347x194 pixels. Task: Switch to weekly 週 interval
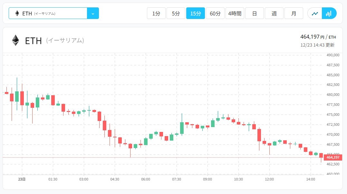pyautogui.click(x=274, y=14)
